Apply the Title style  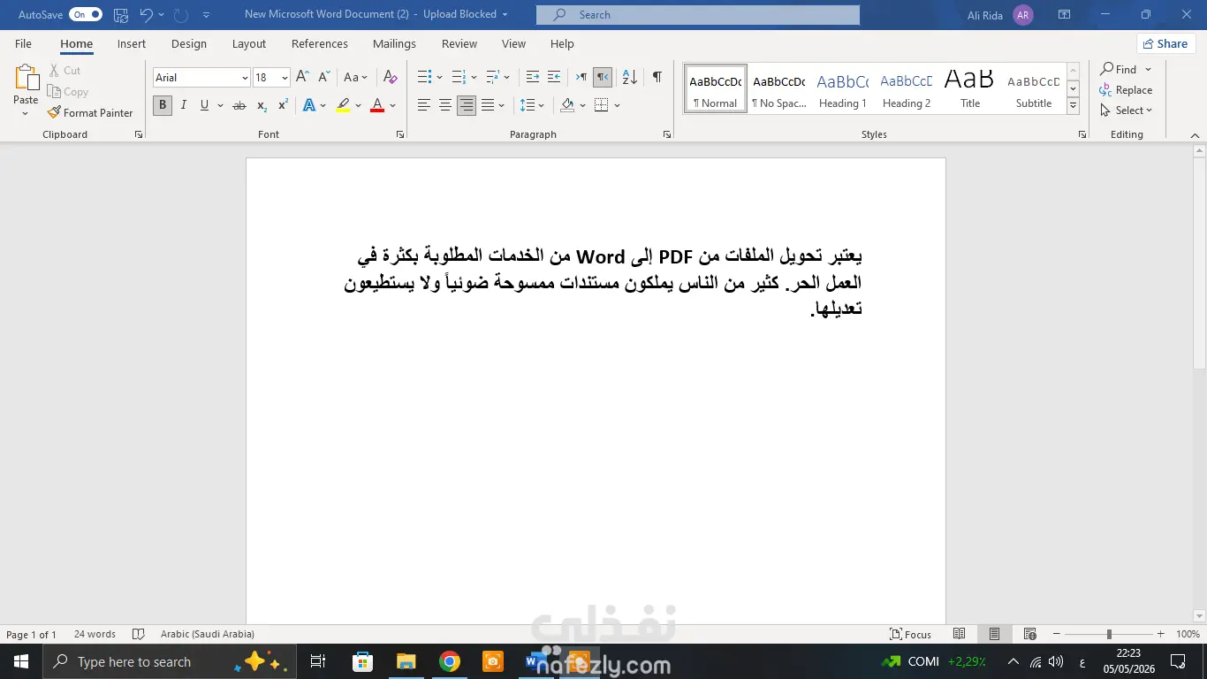[x=970, y=88]
